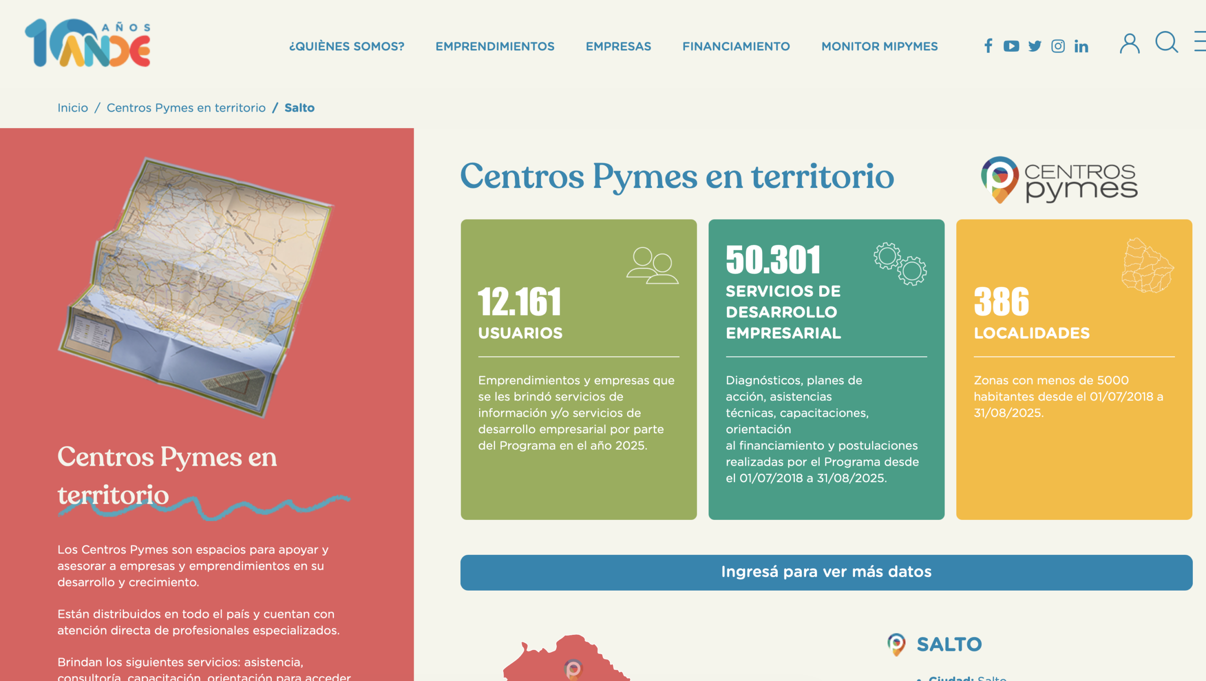1206x681 pixels.
Task: Follow the Inicio breadcrumb link
Action: [73, 108]
